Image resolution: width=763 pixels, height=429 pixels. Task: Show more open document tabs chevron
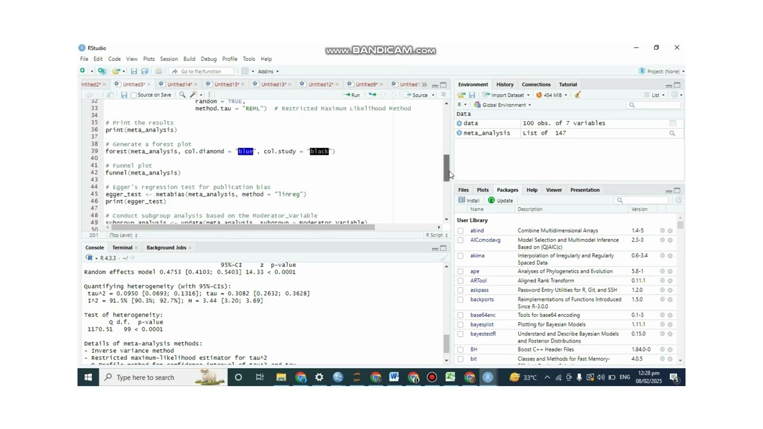[x=424, y=85]
